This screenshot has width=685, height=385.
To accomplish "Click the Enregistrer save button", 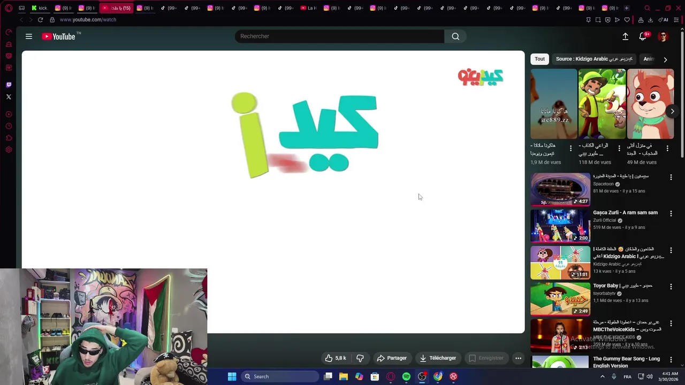I will point(486,358).
